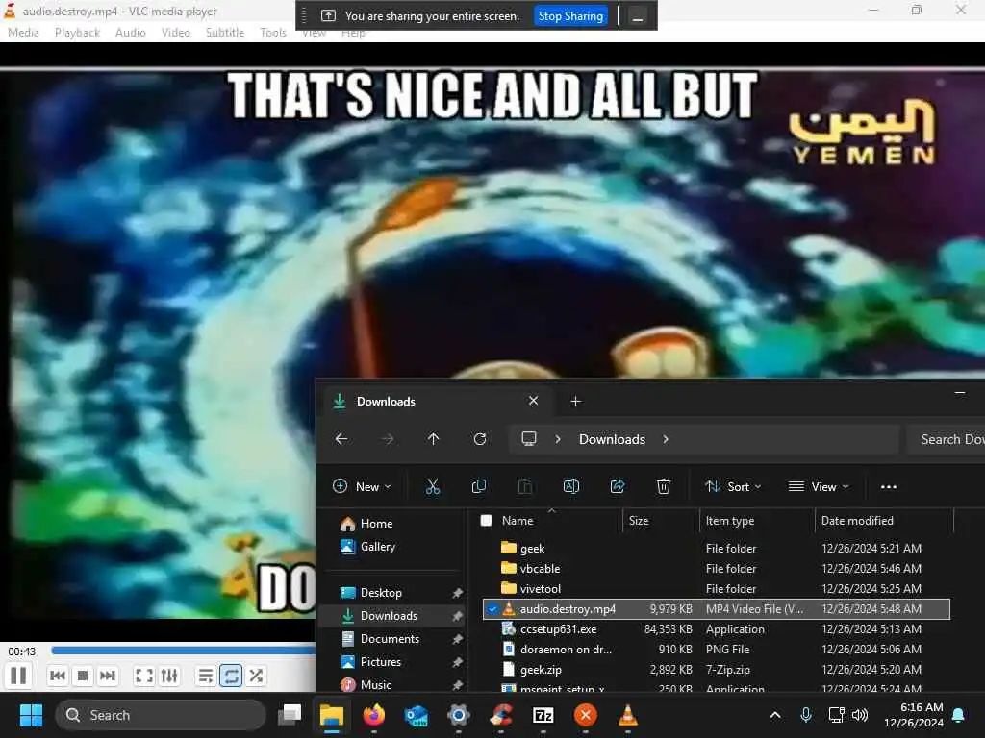This screenshot has width=985, height=738.
Task: Go back in File Explorer
Action: point(341,439)
